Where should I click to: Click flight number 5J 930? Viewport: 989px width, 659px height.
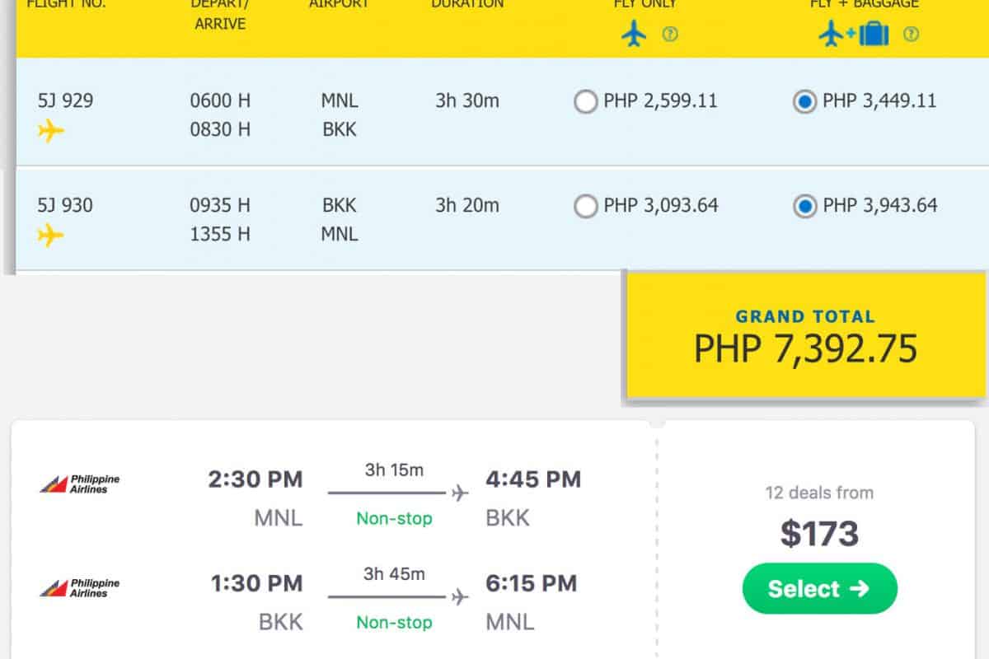point(65,205)
